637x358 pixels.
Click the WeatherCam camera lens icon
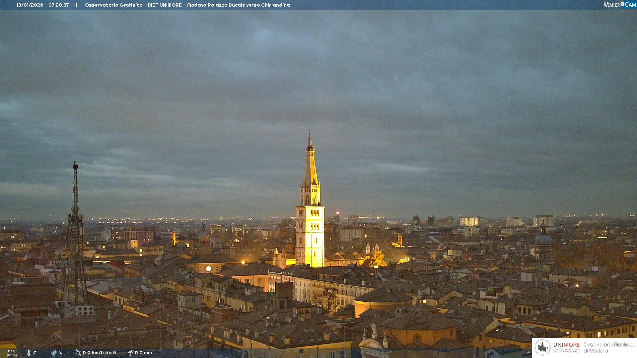pos(622,4)
